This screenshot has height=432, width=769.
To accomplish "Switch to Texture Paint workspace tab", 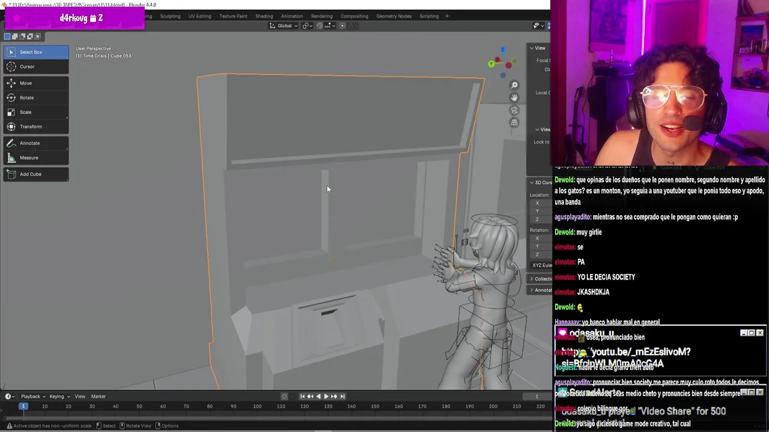I will pos(233,16).
